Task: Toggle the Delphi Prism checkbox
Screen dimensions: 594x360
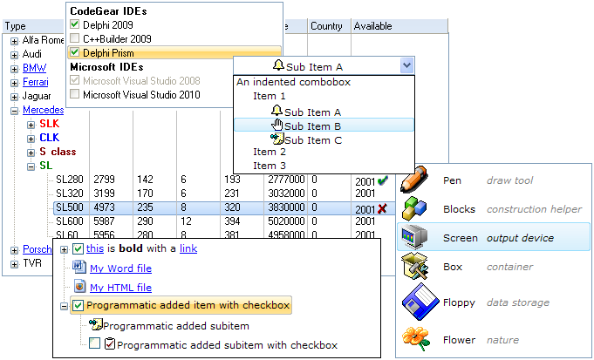Action: point(75,52)
